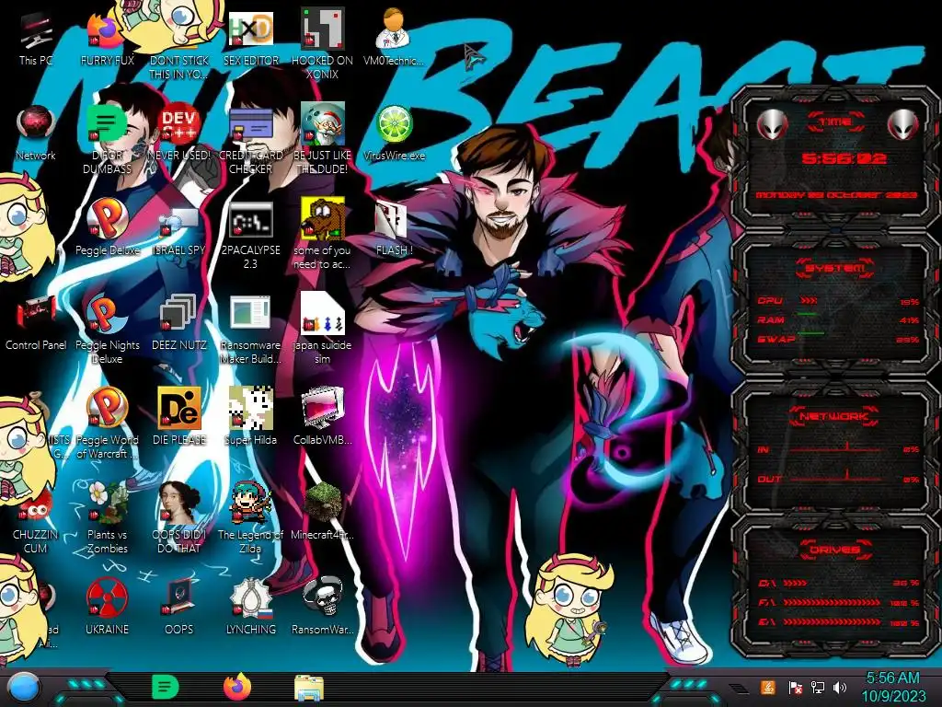Launch The Legend of Zilda icon
This screenshot has height=707, width=942.
tap(251, 518)
